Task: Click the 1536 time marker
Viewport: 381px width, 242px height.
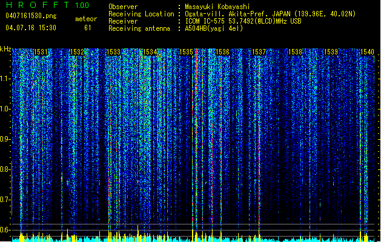Action: coord(222,52)
